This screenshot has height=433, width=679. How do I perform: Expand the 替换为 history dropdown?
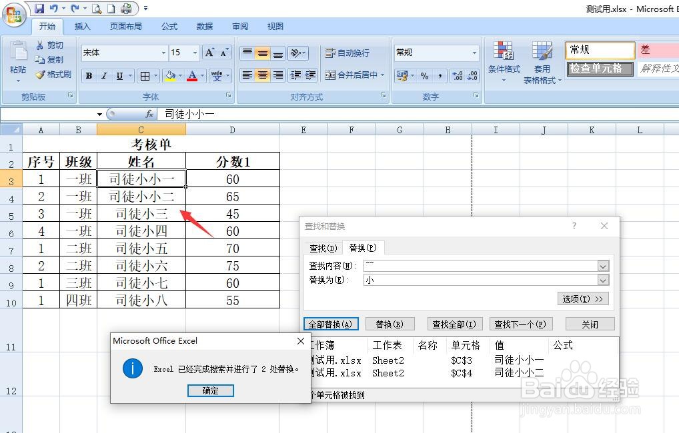(x=603, y=280)
